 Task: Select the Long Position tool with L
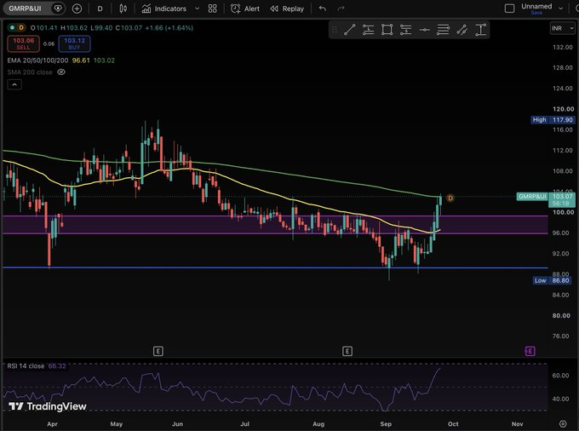[x=368, y=30]
